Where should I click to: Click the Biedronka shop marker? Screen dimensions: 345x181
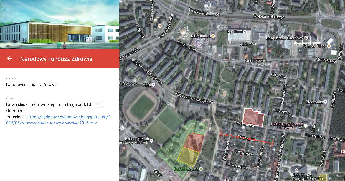pyautogui.click(x=326, y=102)
